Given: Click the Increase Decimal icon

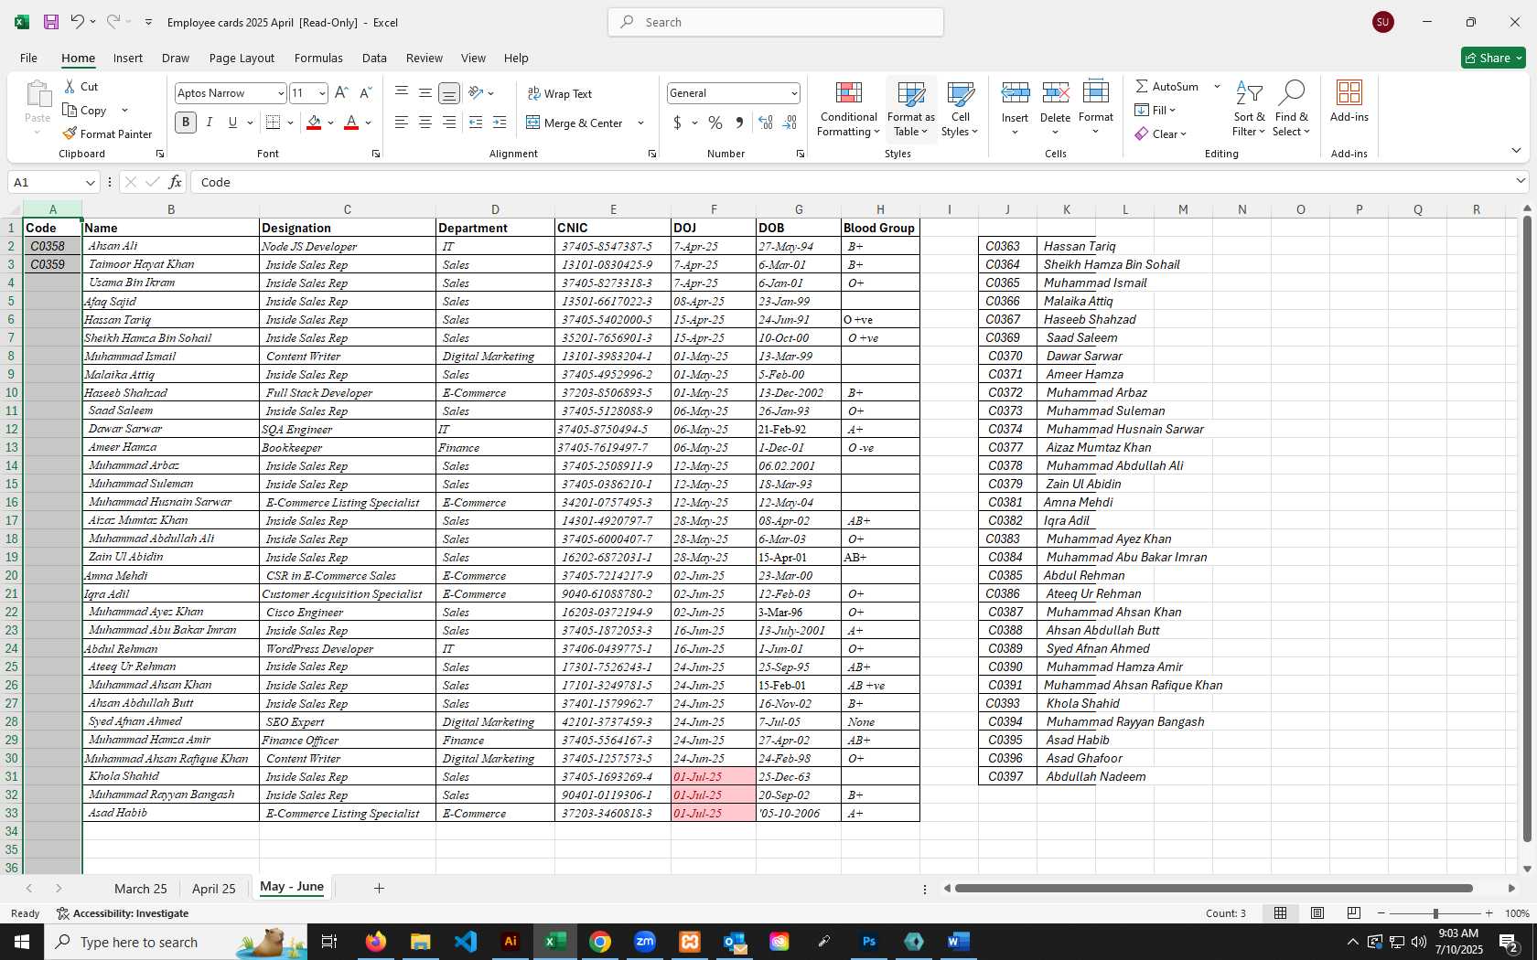Looking at the screenshot, I should pyautogui.click(x=766, y=123).
